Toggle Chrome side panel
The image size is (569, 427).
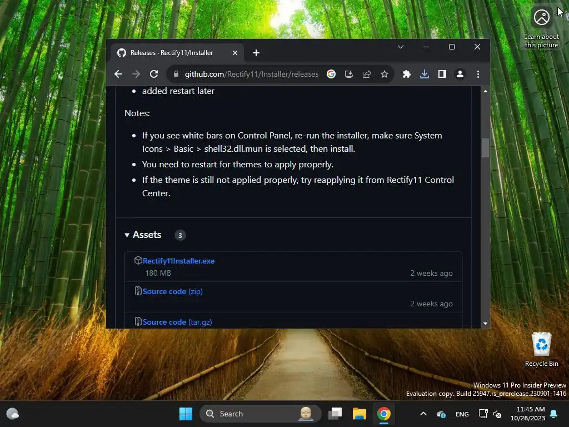coord(442,74)
